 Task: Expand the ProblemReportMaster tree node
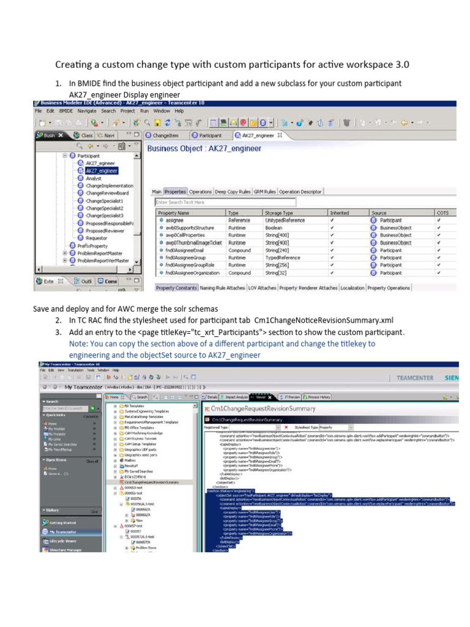coord(65,253)
